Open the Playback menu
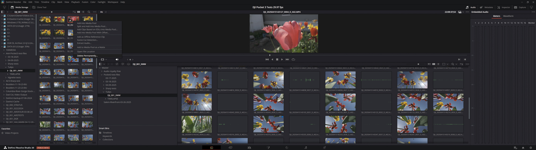 [75, 2]
